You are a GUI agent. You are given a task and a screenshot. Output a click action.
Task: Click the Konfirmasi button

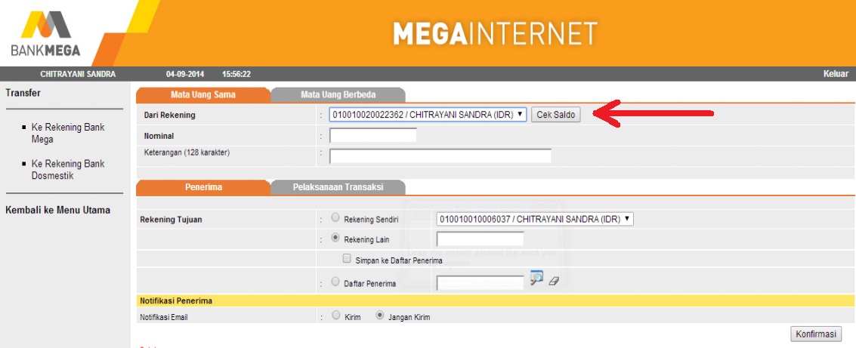click(x=816, y=334)
